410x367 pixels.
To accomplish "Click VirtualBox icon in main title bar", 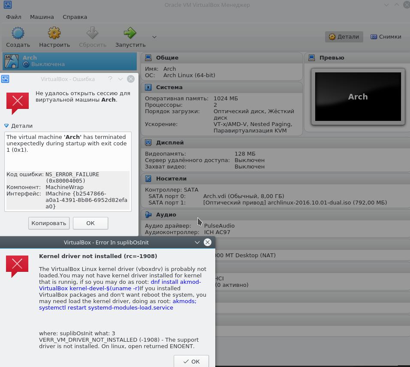I will coord(7,5).
